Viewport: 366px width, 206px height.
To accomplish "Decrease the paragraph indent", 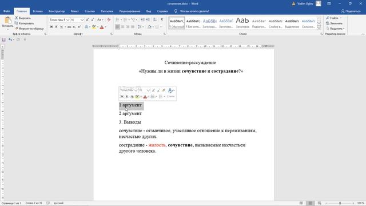I will click(142, 20).
